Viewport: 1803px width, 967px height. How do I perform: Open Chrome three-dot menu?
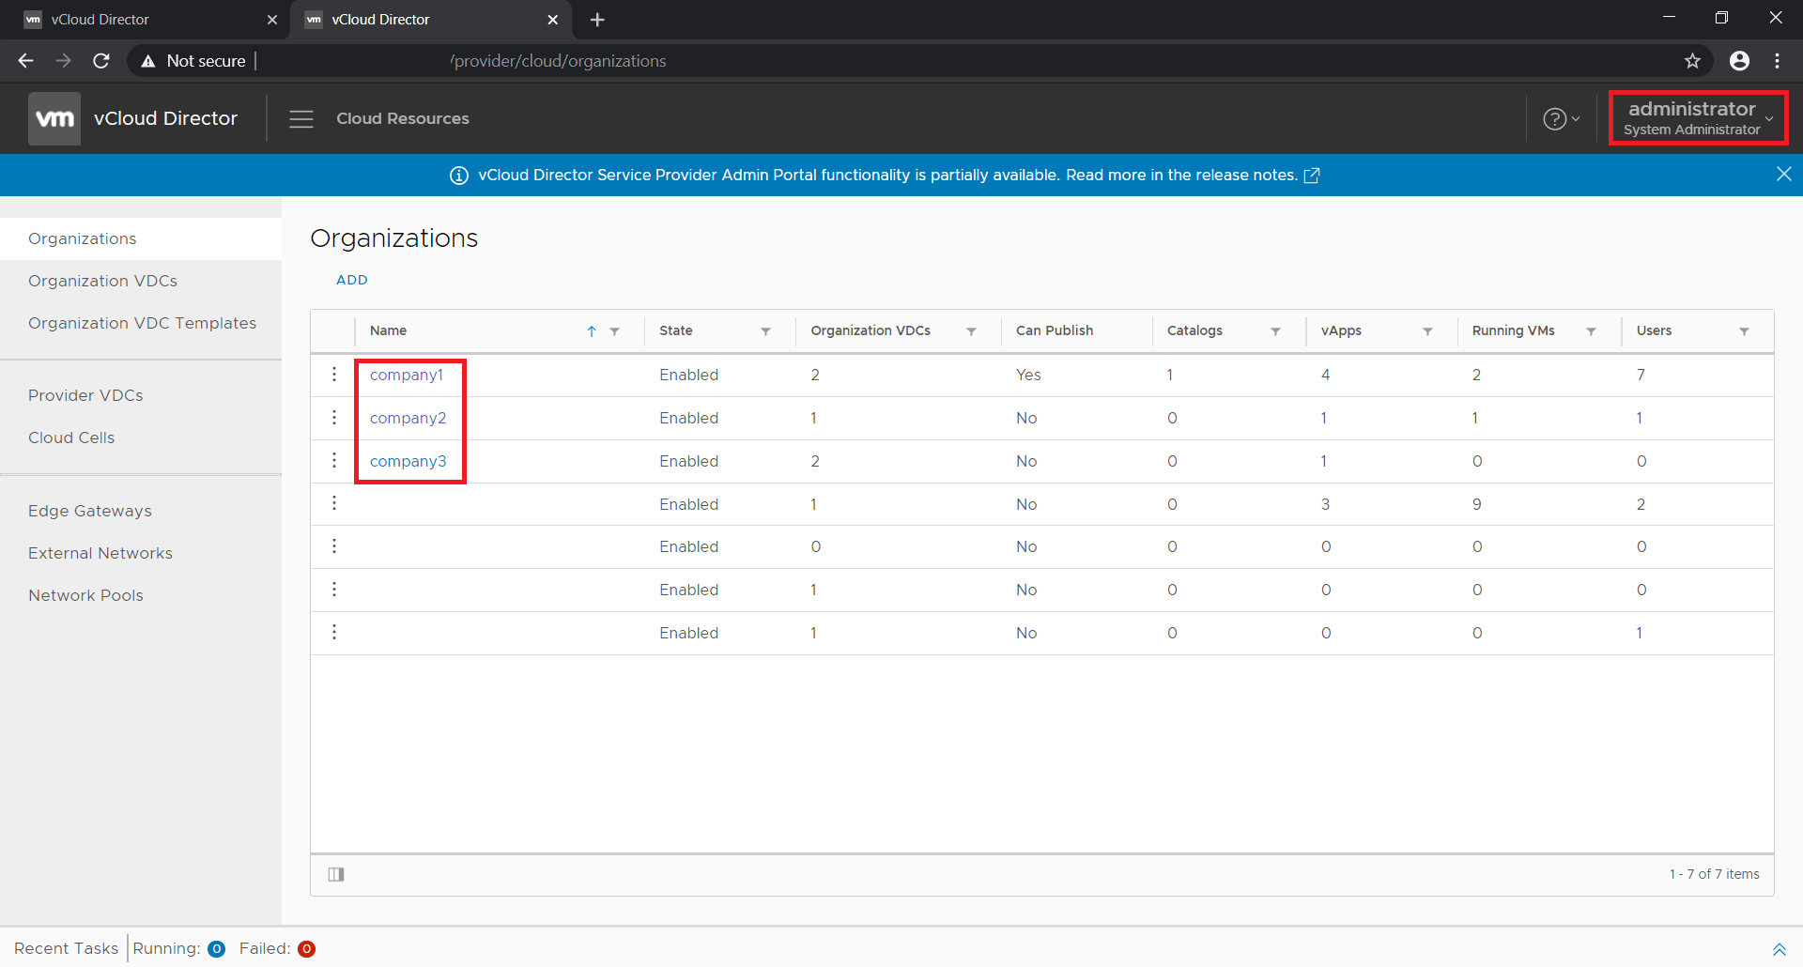pos(1778,61)
